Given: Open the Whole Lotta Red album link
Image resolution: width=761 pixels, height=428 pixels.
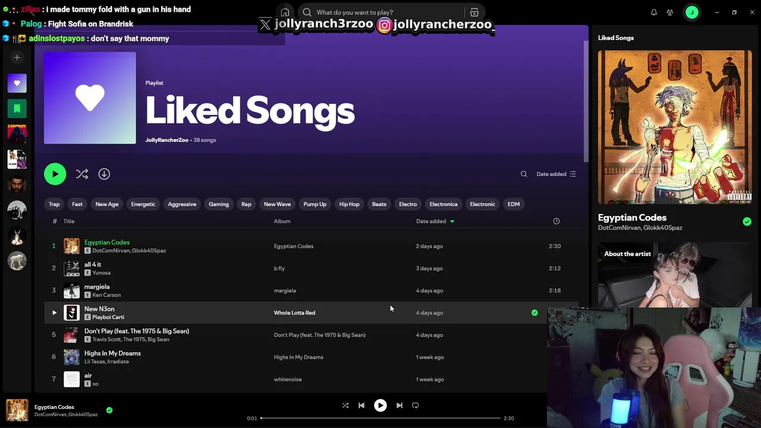Looking at the screenshot, I should click(294, 313).
